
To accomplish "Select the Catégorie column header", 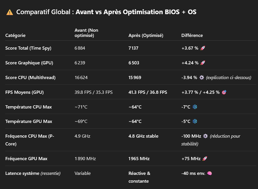I will click(15, 35).
